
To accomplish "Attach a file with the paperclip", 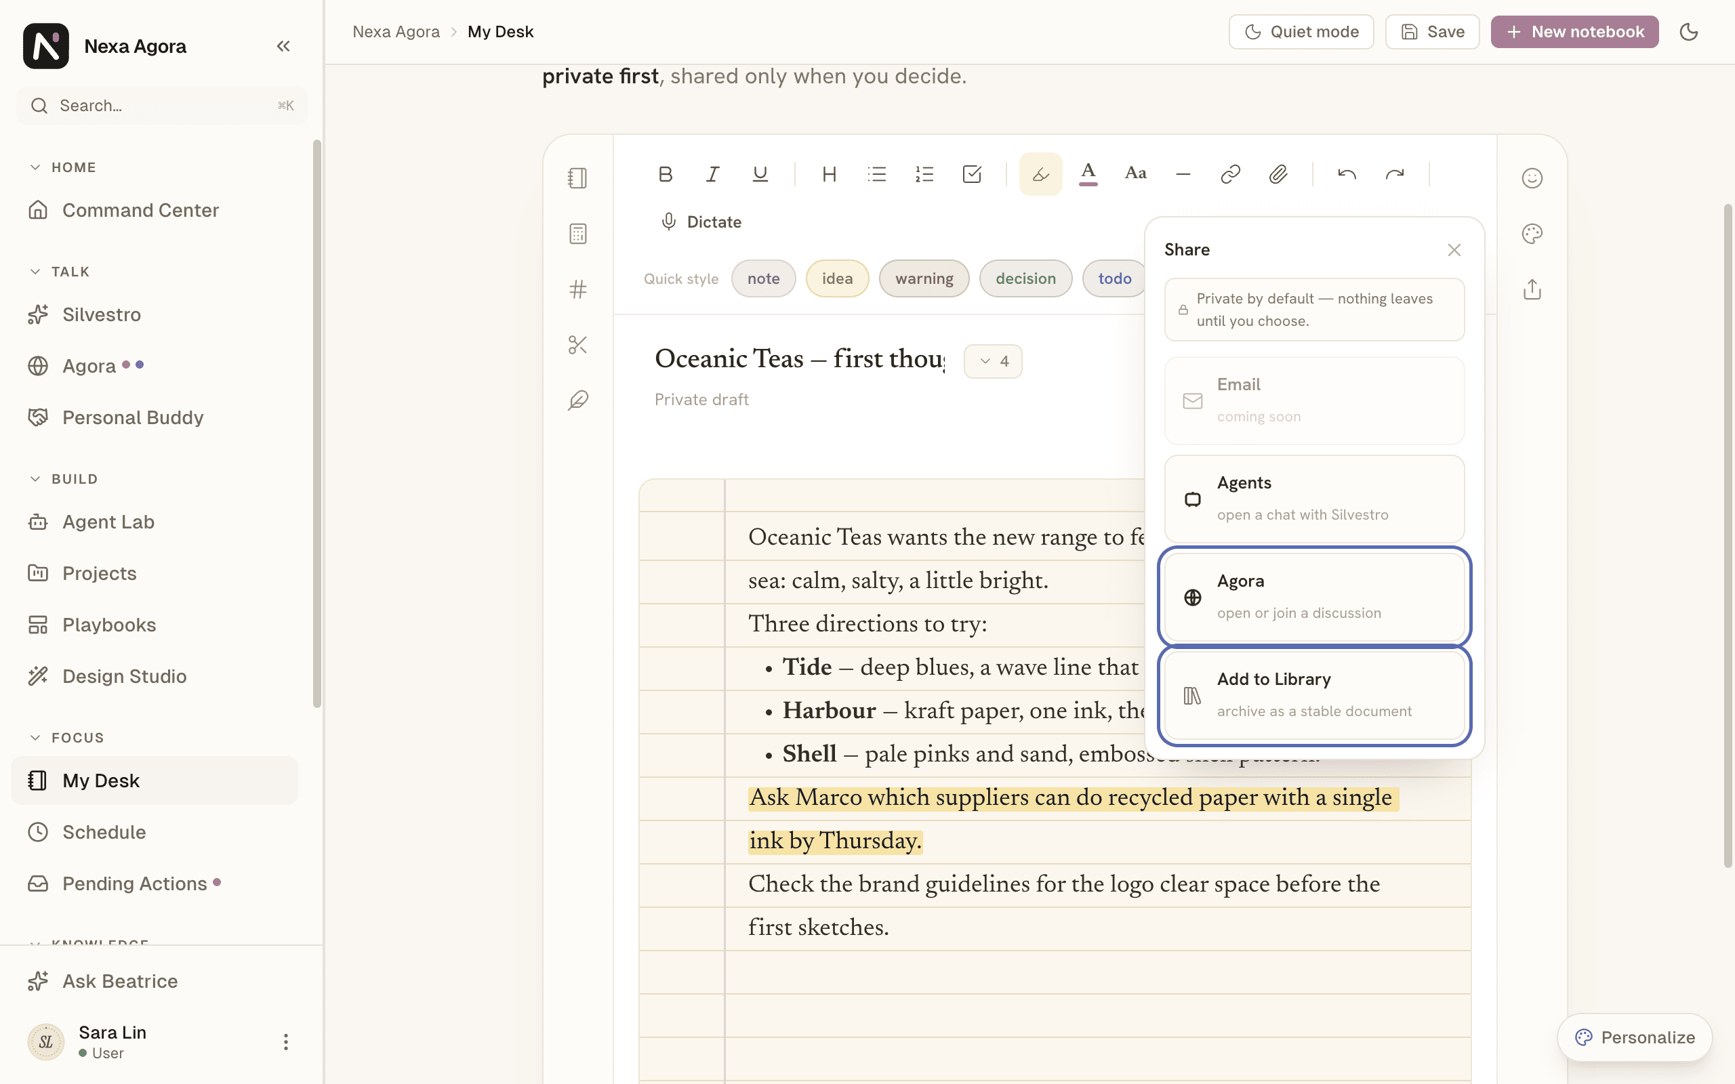I will pyautogui.click(x=1278, y=174).
